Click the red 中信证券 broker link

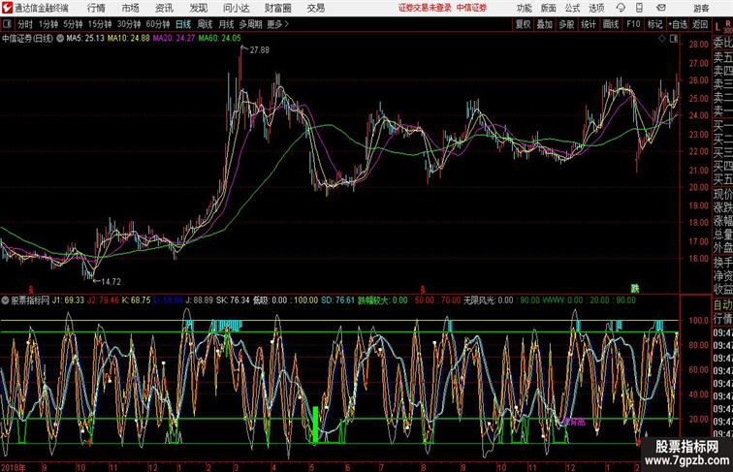click(471, 8)
